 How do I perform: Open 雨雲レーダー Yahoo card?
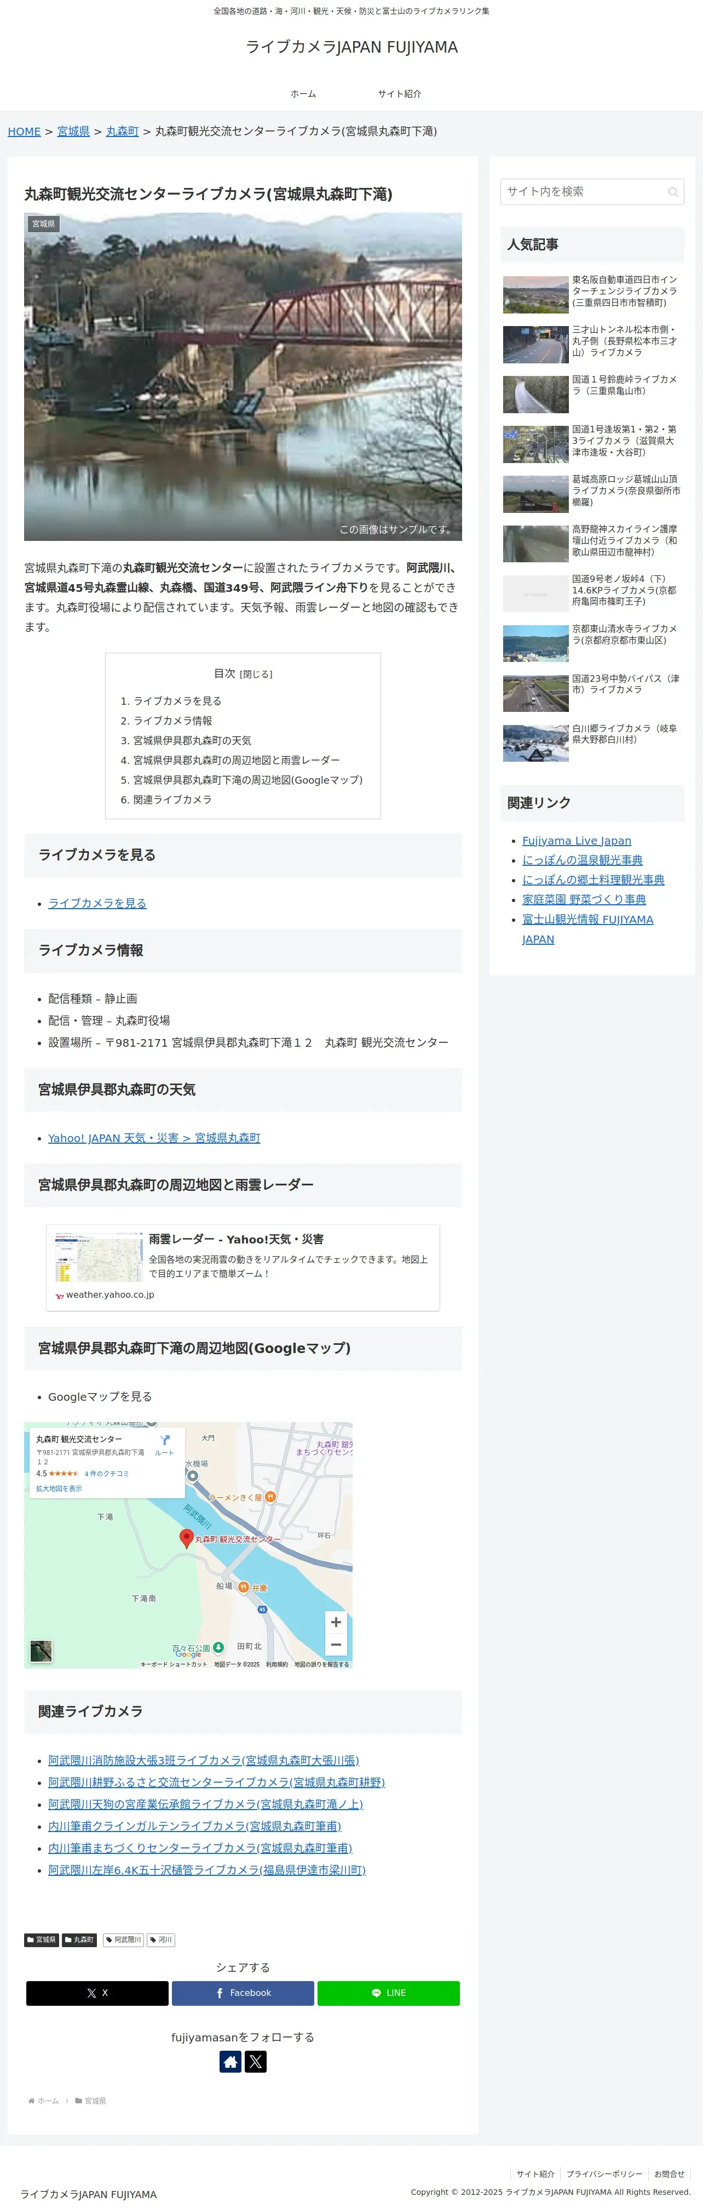click(x=243, y=1268)
